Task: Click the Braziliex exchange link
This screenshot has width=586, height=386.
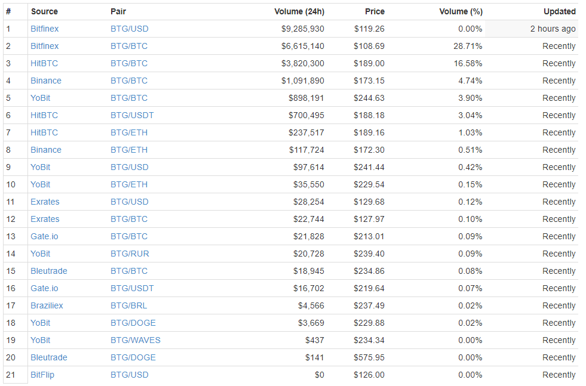Action: (x=47, y=305)
